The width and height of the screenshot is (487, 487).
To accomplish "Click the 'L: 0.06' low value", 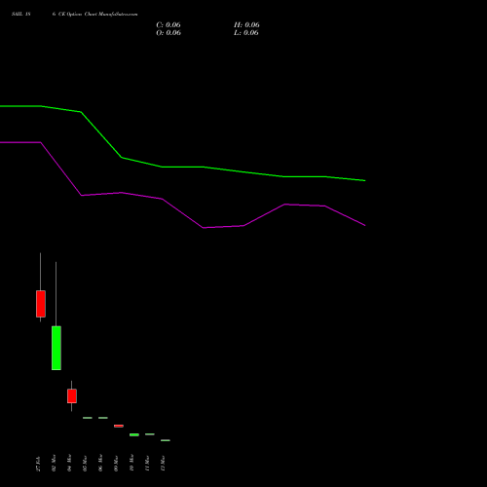I will [246, 33].
